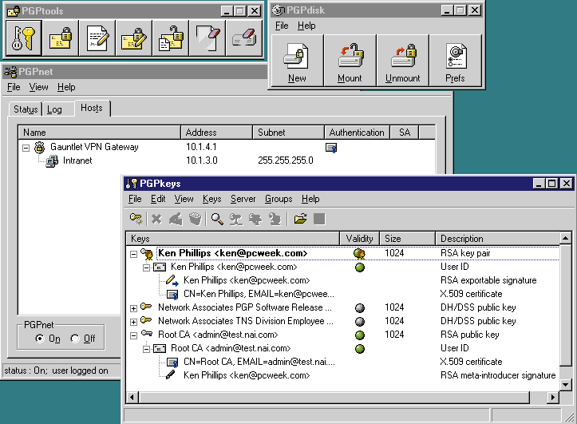Sort by the Validity column header
The height and width of the screenshot is (424, 577).
click(359, 239)
